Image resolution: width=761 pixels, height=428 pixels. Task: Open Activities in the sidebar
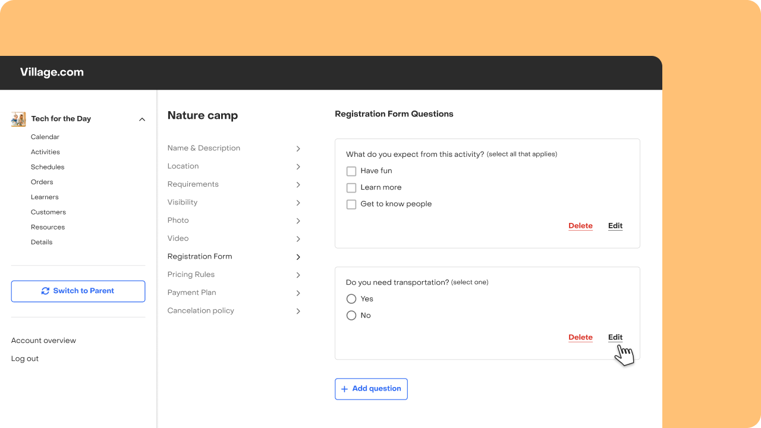pyautogui.click(x=45, y=152)
